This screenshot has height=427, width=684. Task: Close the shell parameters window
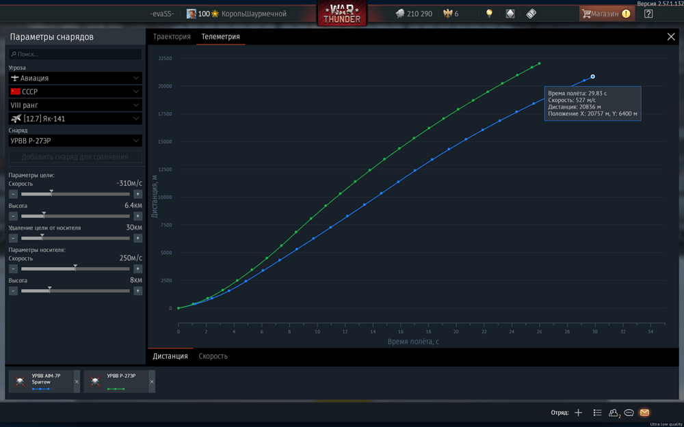pos(671,37)
